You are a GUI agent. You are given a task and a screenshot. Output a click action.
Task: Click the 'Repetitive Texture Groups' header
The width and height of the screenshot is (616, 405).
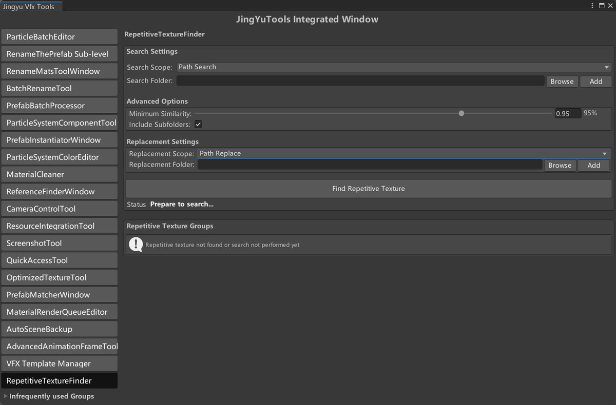169,226
